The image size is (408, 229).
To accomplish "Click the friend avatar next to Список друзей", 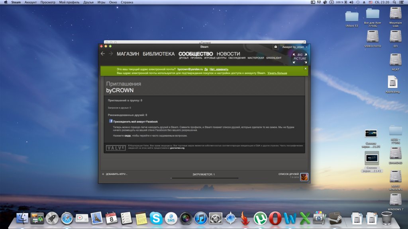I will (304, 176).
